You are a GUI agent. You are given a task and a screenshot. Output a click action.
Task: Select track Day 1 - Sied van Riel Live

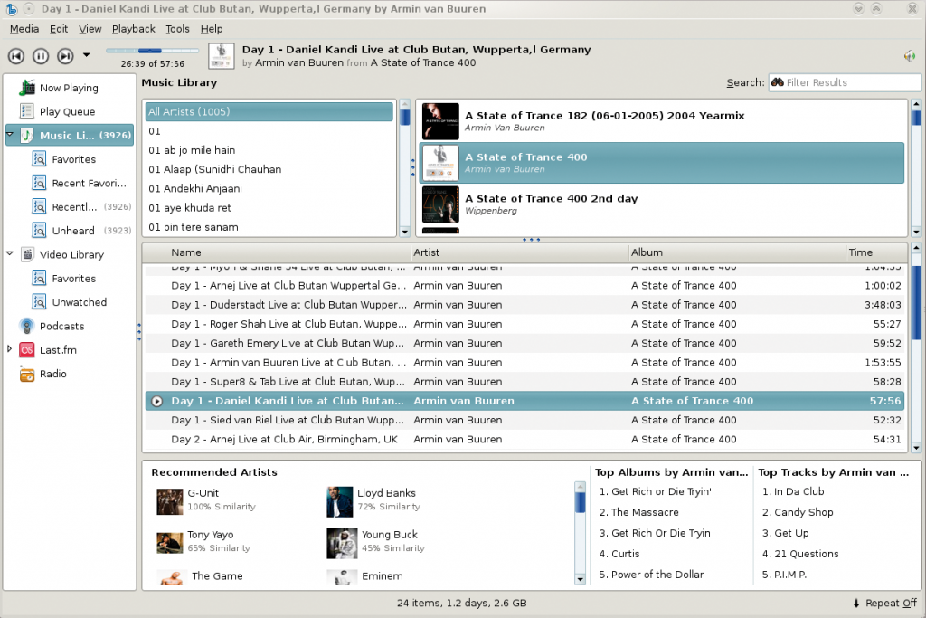click(x=525, y=420)
